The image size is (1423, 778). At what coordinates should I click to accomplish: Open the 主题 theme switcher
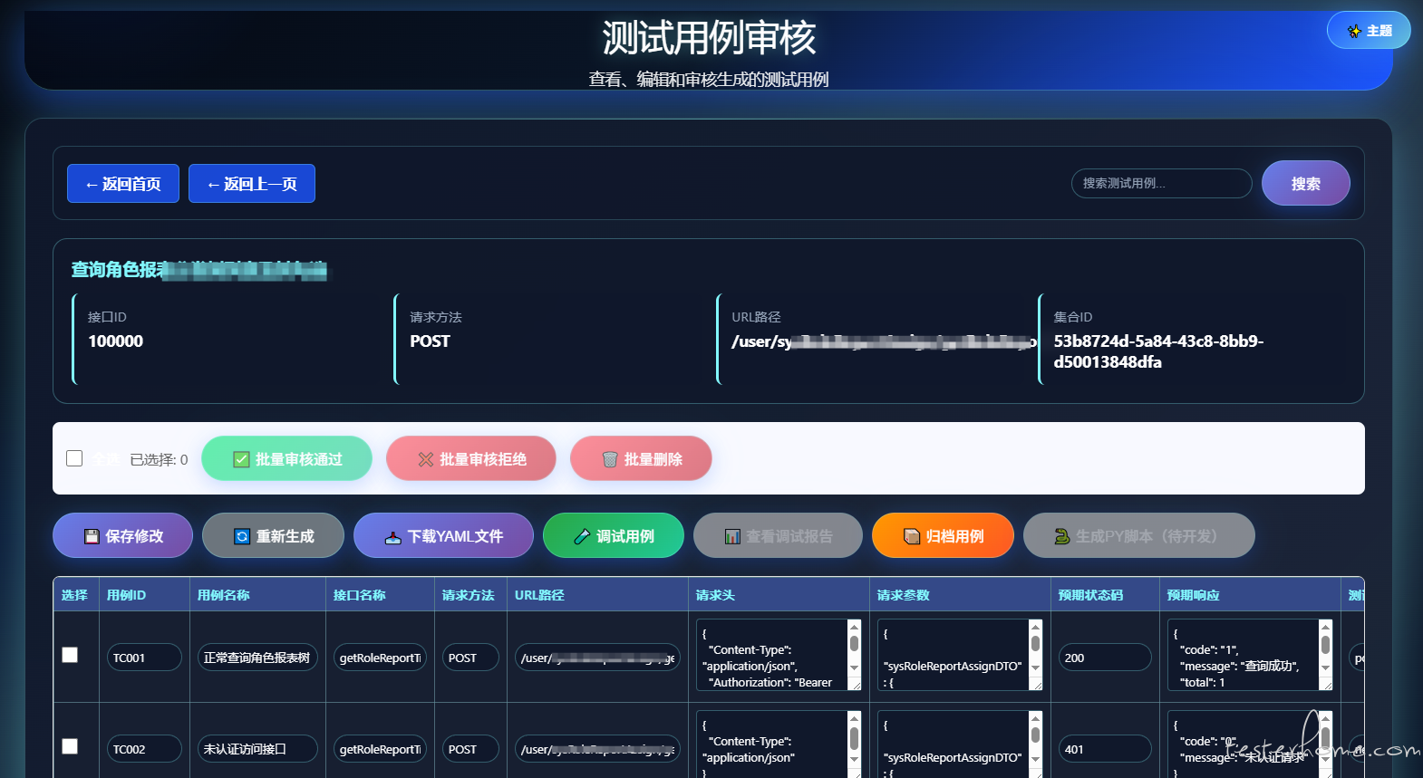[x=1369, y=31]
